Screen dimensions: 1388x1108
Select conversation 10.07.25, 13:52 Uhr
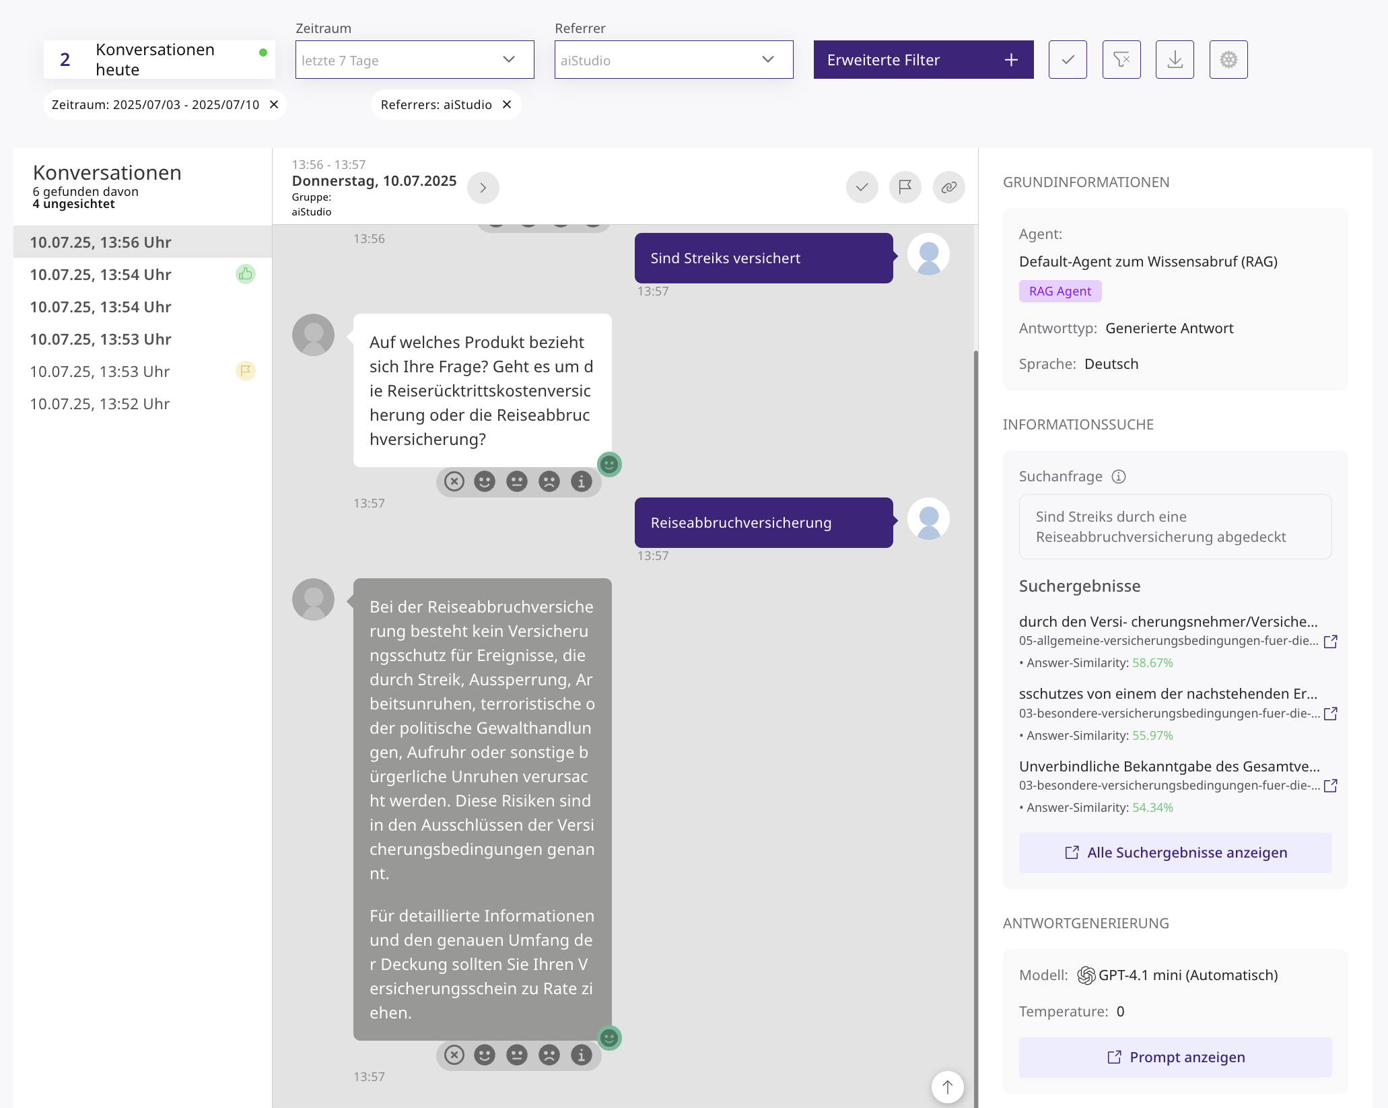(x=143, y=404)
